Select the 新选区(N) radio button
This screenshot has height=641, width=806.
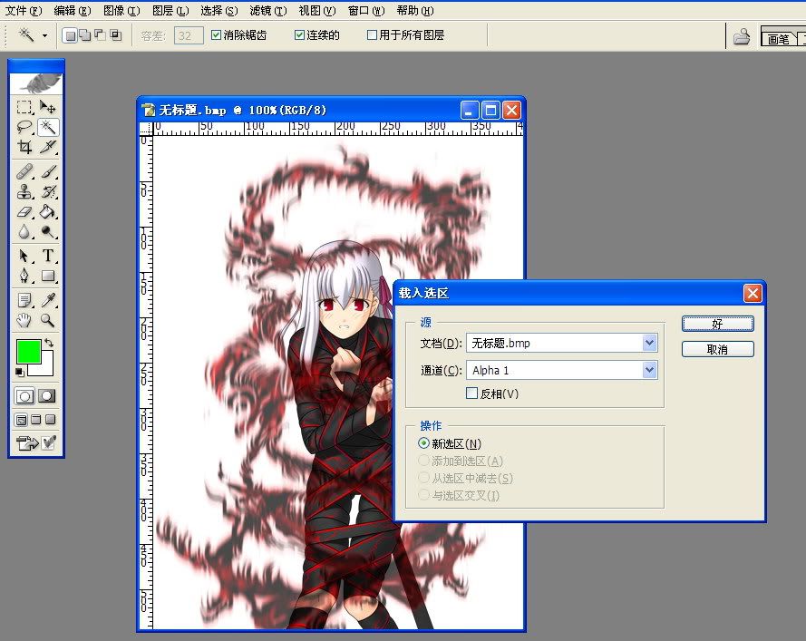coord(423,443)
